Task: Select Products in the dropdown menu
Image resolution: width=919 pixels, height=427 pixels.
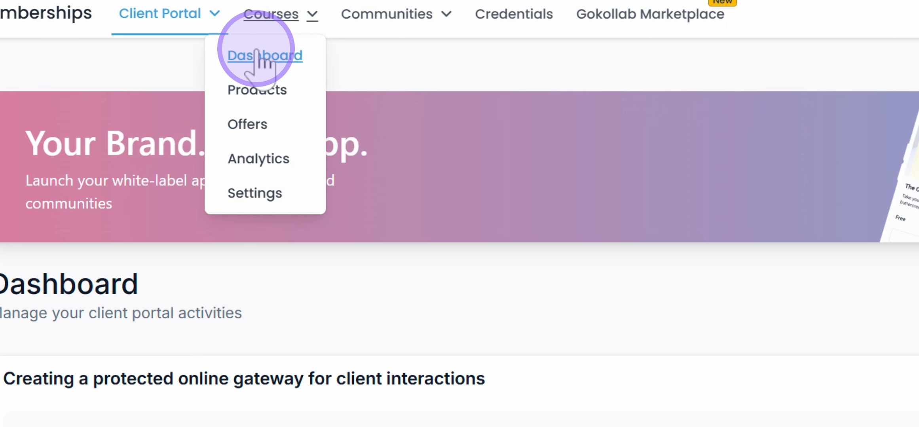Action: tap(257, 90)
